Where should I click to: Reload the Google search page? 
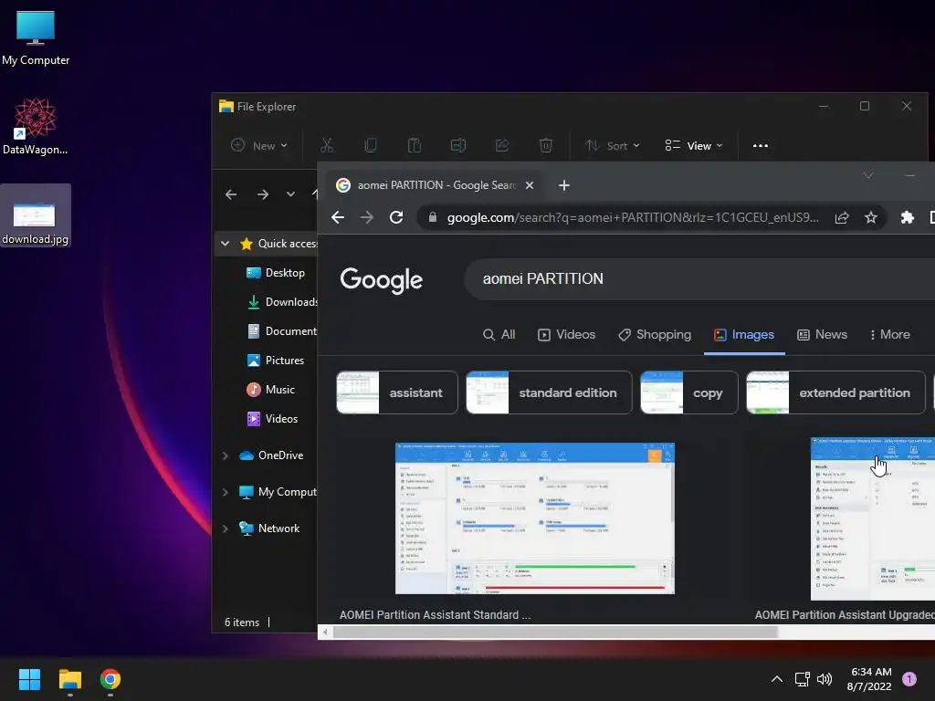396,217
